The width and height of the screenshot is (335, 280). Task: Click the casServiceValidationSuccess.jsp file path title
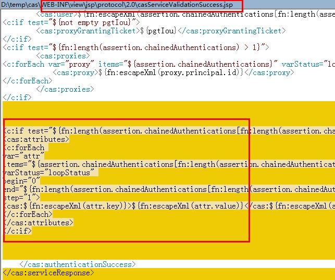pyautogui.click(x=117, y=5)
